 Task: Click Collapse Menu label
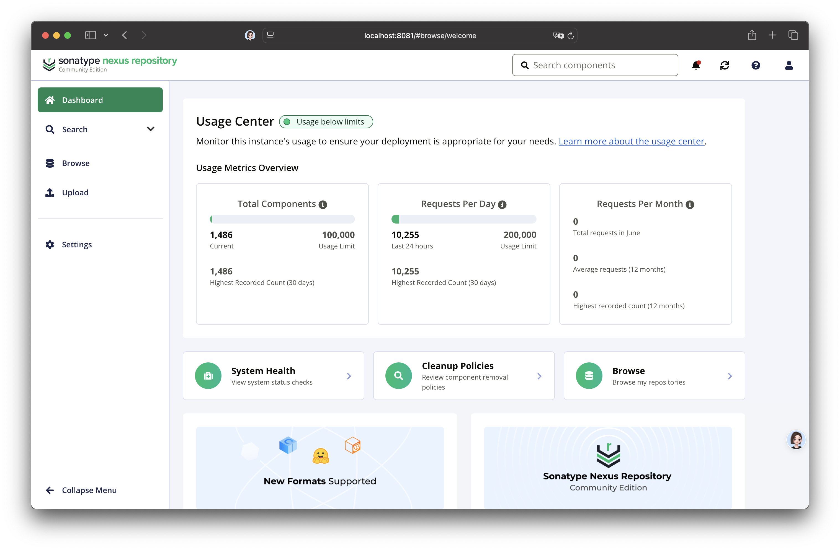pos(89,490)
